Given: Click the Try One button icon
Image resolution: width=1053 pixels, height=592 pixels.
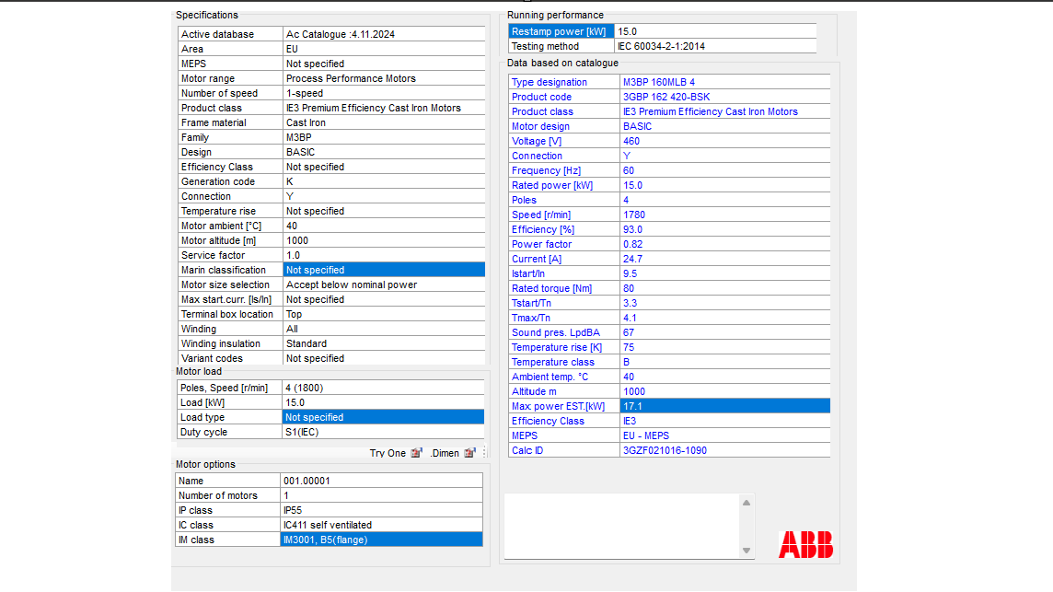Looking at the screenshot, I should 416,453.
